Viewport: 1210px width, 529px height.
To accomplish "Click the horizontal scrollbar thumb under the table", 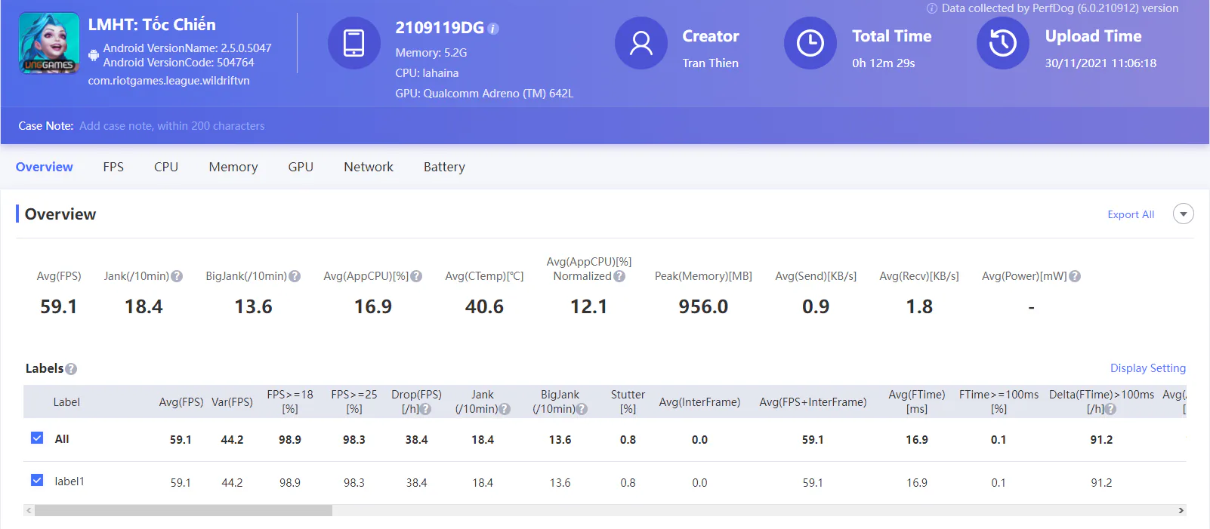I will (184, 511).
